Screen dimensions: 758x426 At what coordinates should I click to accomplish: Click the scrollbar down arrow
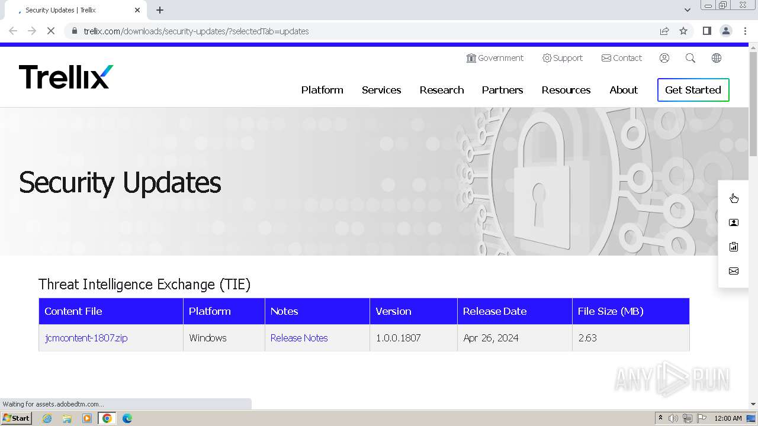[753, 404]
